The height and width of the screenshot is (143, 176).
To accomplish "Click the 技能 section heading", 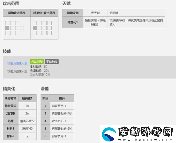I will [7, 51].
